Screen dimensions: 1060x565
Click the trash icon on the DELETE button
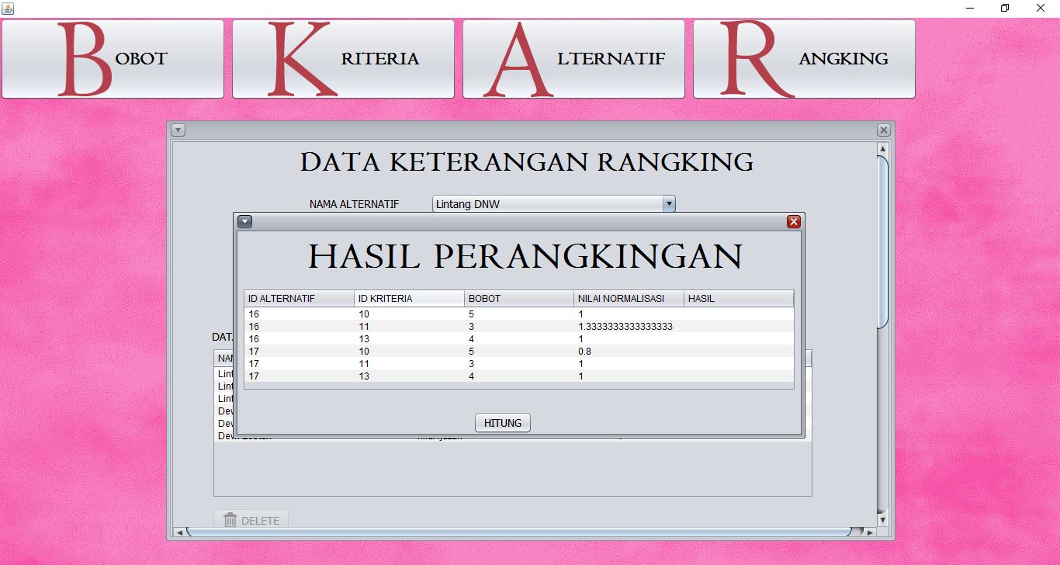[230, 521]
